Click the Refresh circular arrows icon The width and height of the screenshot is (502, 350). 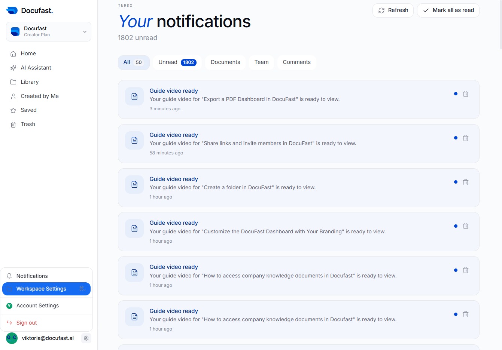(381, 10)
